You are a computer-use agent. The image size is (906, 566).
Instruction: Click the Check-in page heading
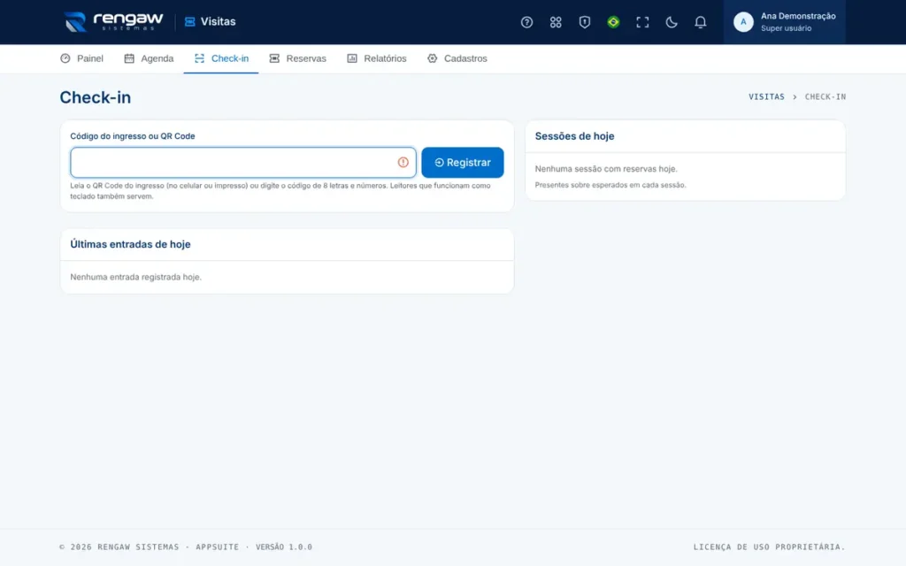pos(96,97)
